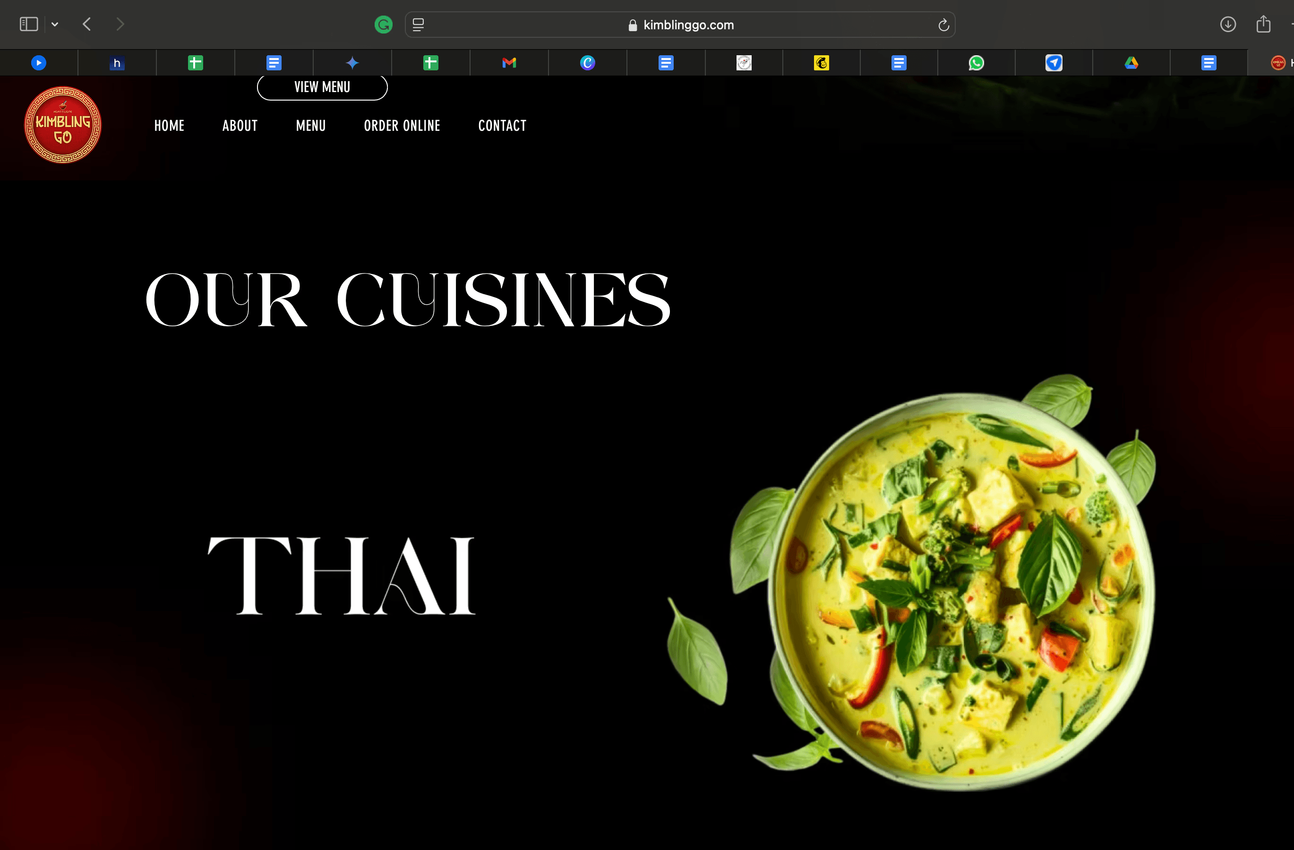Screen dimensions: 1294x850
Task: Switch to the Gmail pinned tab
Action: point(509,63)
